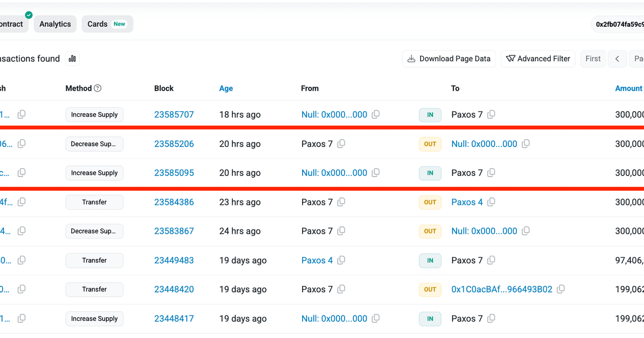Copy the Null to-address in block 23583867 row
The height and width of the screenshot is (338, 644).
coord(526,231)
